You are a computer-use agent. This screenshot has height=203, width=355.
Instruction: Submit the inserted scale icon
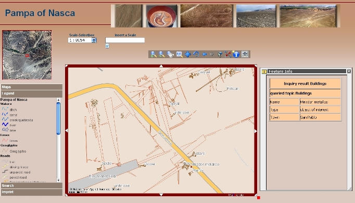pyautogui.click(x=107, y=46)
